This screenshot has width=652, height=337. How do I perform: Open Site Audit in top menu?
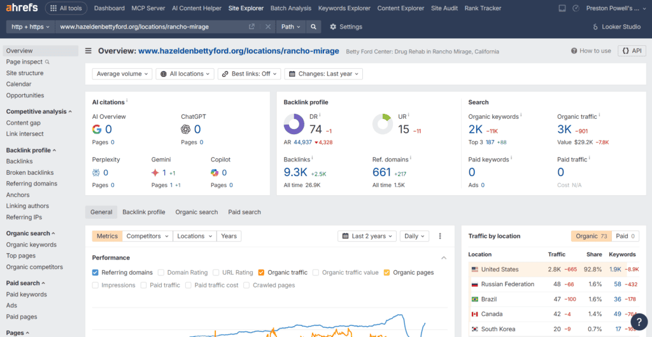(444, 8)
